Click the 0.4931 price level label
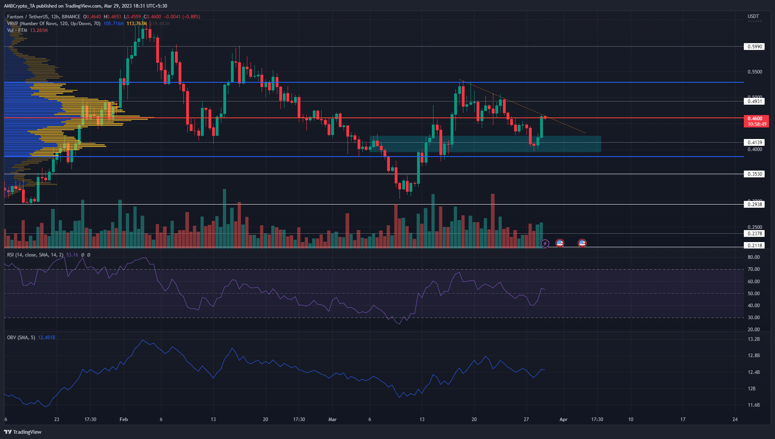 click(x=754, y=101)
